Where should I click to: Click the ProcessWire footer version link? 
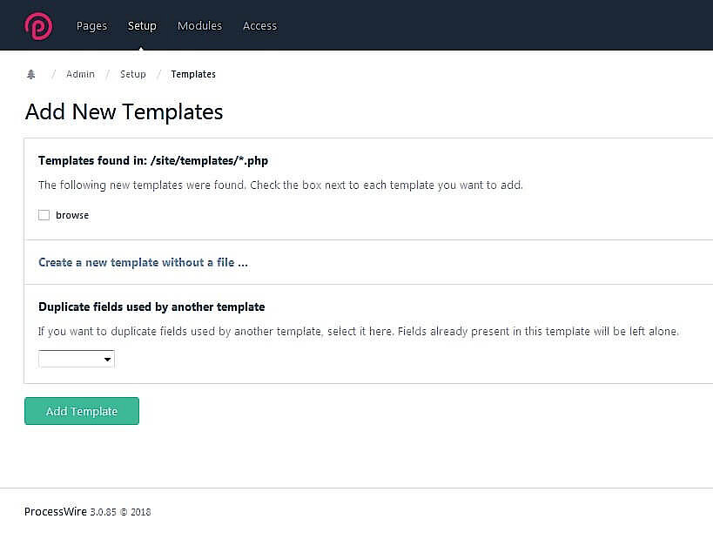(55, 512)
